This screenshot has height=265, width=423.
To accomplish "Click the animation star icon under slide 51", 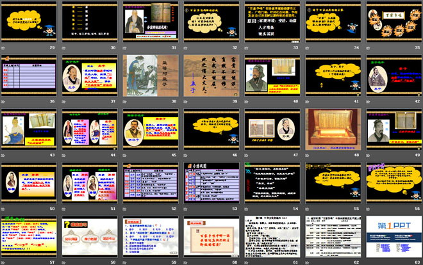I will (63, 209).
